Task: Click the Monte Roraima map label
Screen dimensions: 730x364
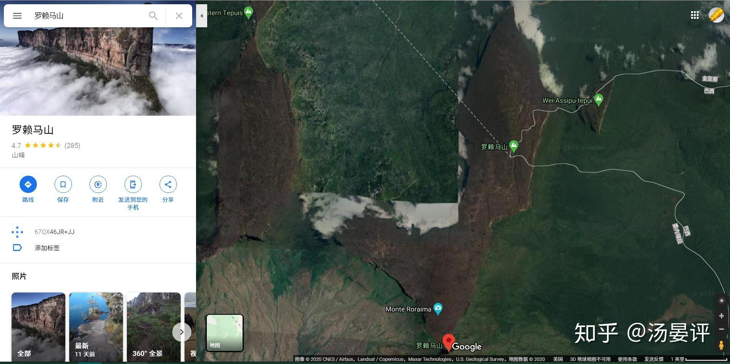Action: 408,309
